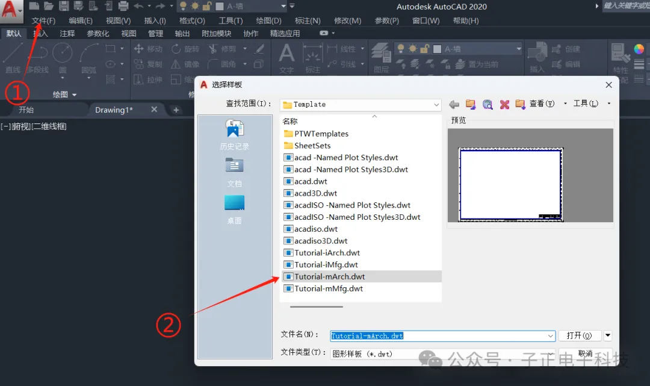The image size is (650, 386).
Task: Switch to the 参数化 ribbon tab
Action: tap(98, 34)
